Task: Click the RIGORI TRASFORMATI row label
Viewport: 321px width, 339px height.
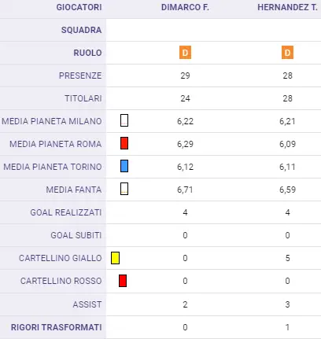Action: pos(56,327)
